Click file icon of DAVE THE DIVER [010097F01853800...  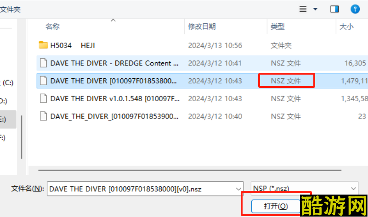pyautogui.click(x=43, y=81)
